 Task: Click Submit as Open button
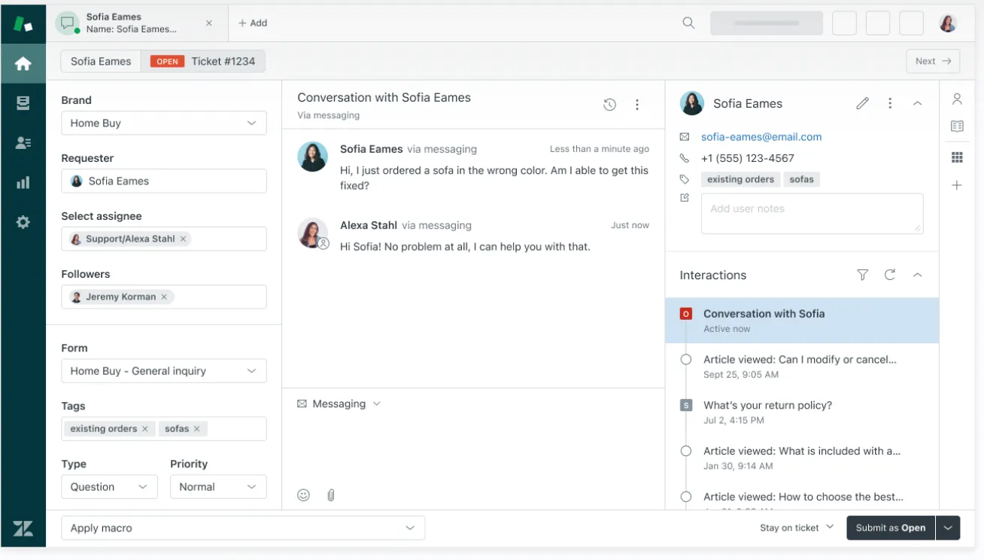pyautogui.click(x=891, y=528)
